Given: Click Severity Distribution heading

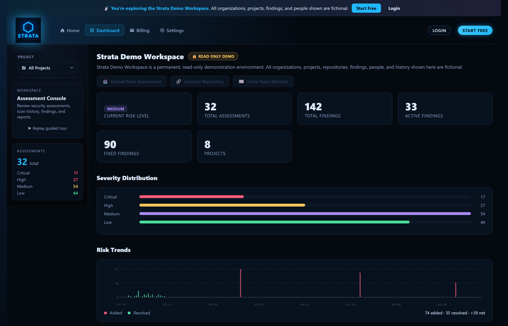Looking at the screenshot, I should point(127,178).
